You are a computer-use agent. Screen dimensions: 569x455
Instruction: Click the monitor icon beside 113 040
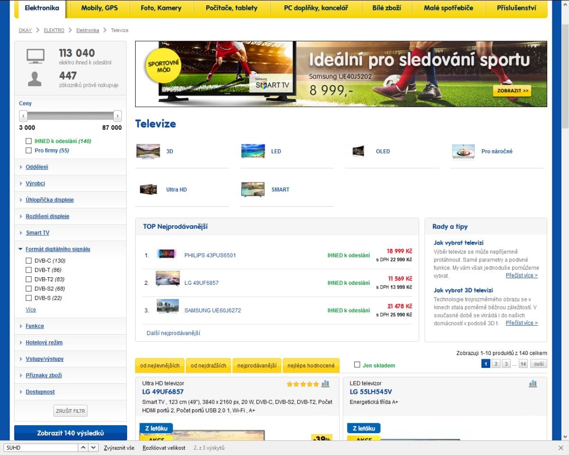click(x=35, y=56)
